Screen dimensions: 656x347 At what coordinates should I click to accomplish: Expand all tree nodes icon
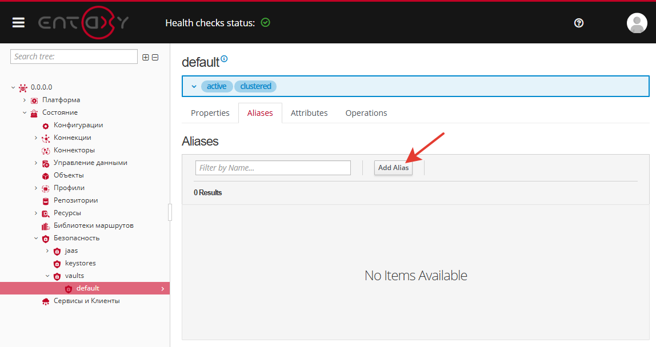[x=145, y=57]
